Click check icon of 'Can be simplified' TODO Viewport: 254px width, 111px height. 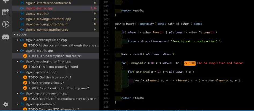coord(25,56)
